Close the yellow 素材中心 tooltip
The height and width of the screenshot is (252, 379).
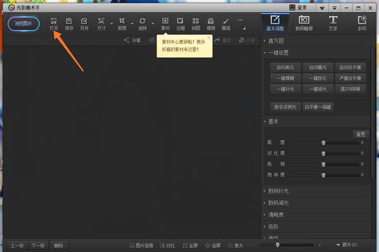209,38
